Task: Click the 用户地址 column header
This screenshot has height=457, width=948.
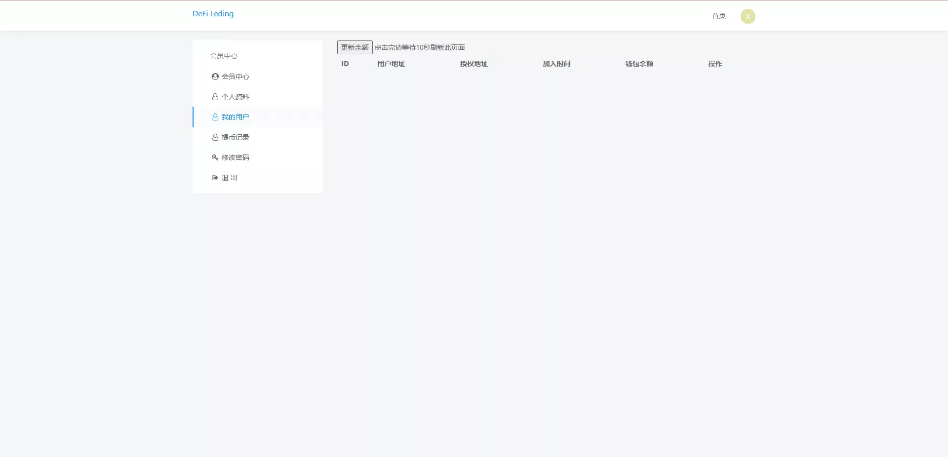Action: click(391, 64)
